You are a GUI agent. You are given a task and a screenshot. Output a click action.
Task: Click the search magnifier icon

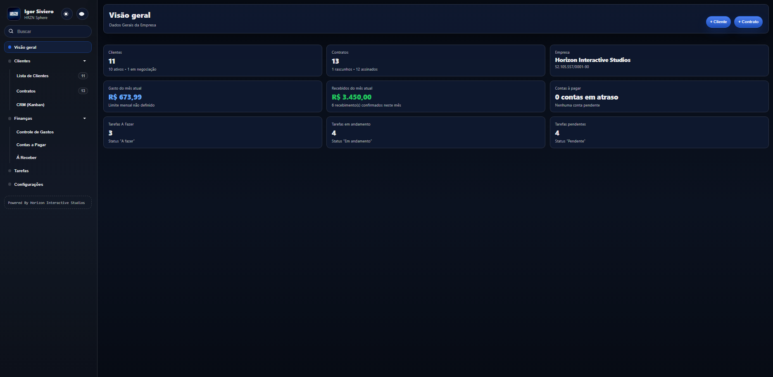click(x=11, y=31)
